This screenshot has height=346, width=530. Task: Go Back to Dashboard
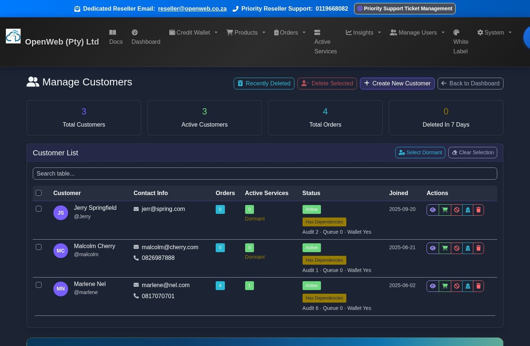pyautogui.click(x=470, y=84)
